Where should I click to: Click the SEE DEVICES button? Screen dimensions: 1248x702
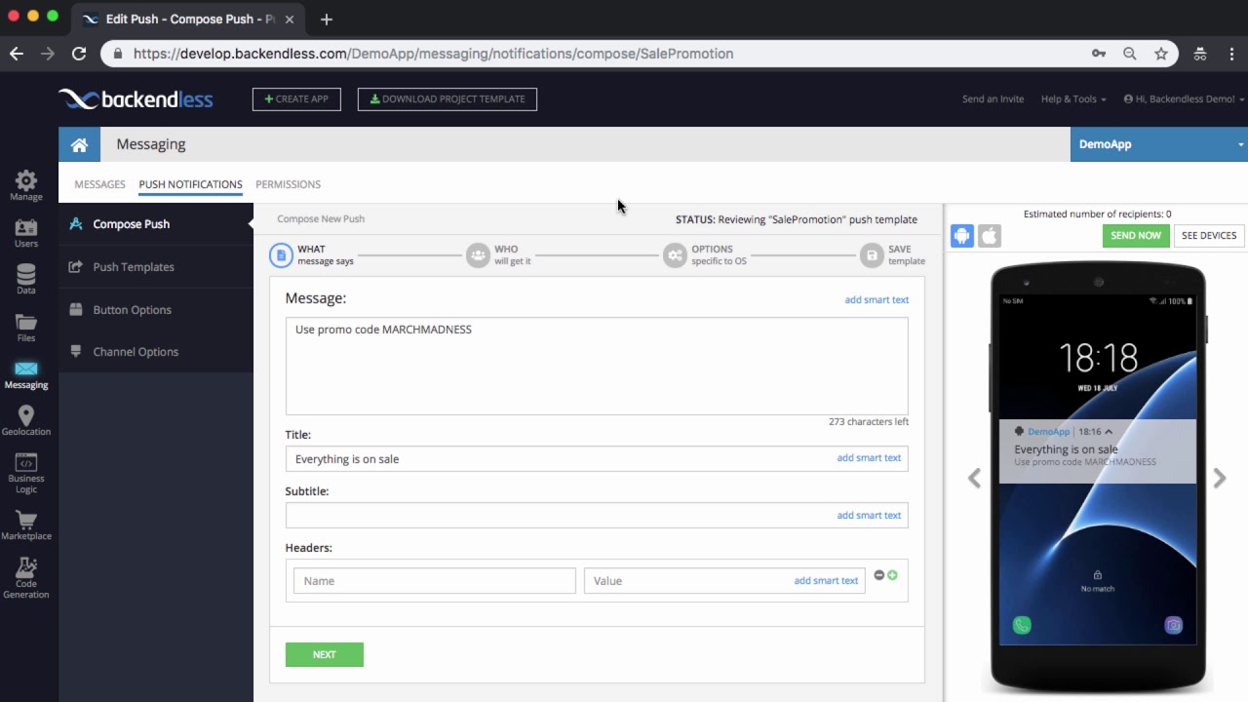pyautogui.click(x=1209, y=236)
